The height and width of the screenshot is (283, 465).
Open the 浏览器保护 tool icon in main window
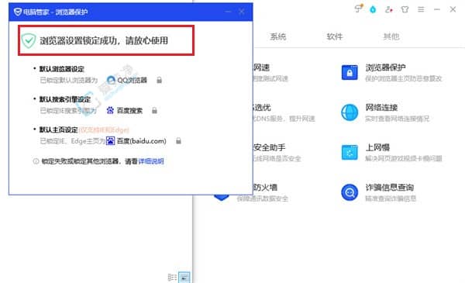pyautogui.click(x=350, y=72)
